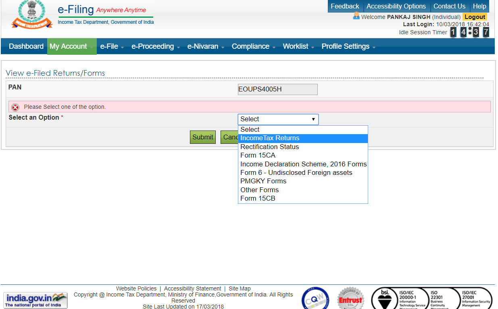Click the Entrust SSL seal
Viewport: 498px width, 309px height.
(350, 299)
